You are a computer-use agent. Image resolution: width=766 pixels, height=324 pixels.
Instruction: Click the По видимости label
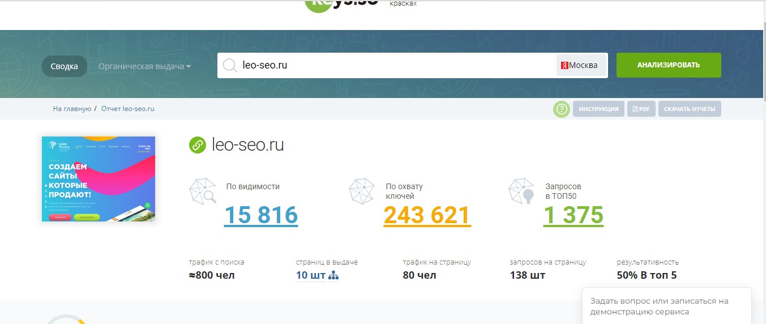253,186
